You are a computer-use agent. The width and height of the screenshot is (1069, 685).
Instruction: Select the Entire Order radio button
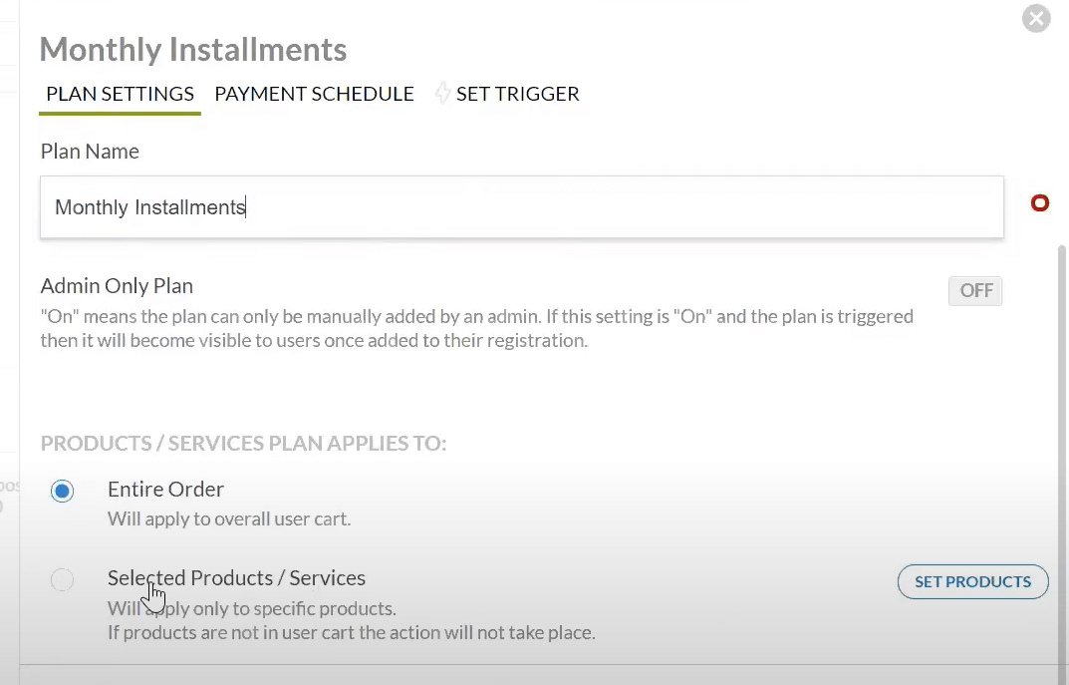(x=62, y=491)
